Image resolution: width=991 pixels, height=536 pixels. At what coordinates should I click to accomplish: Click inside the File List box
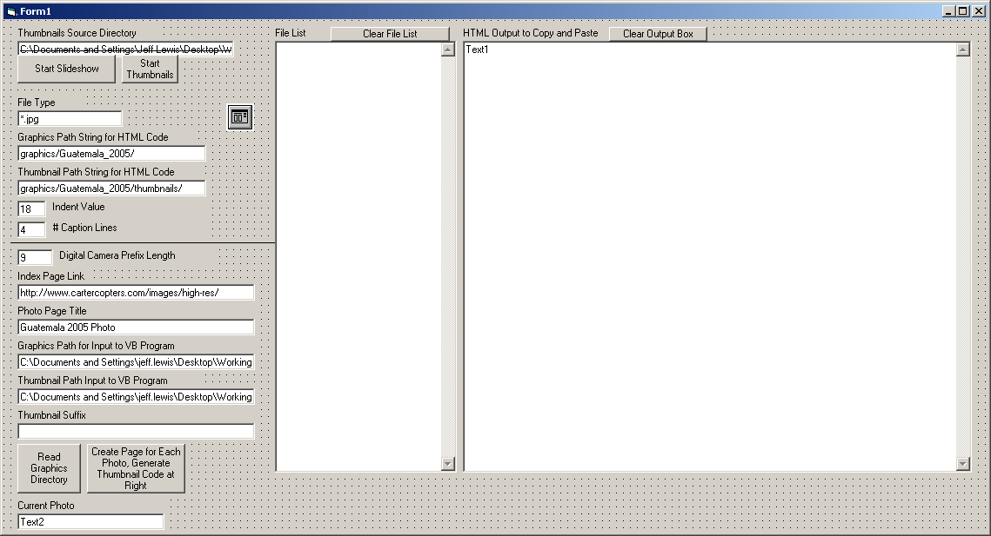click(358, 256)
